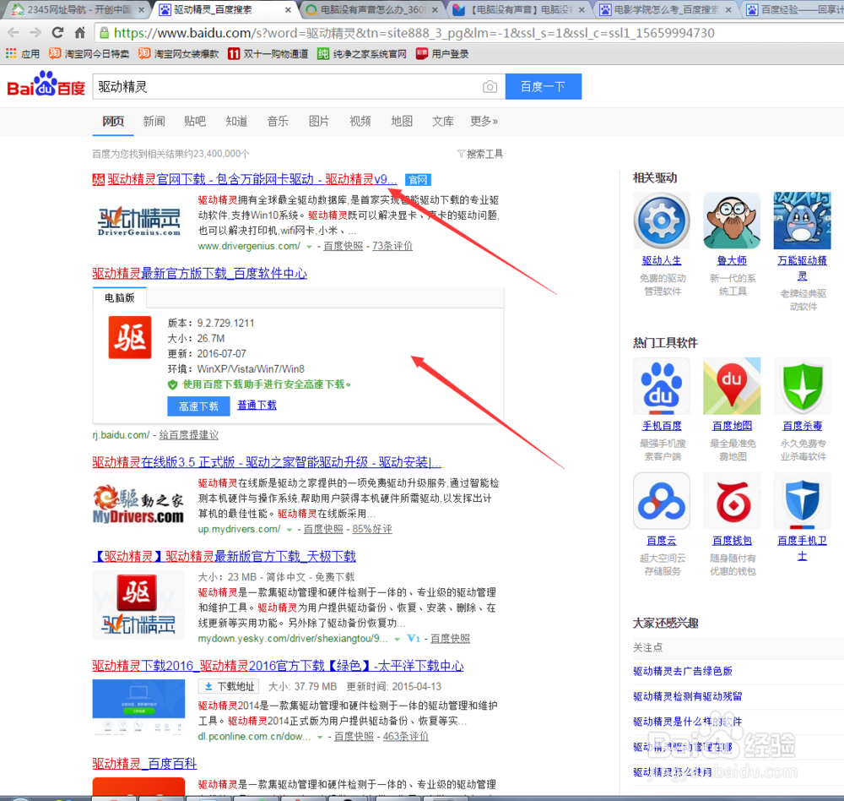This screenshot has height=801, width=844.
Task: Open 万能驱动精灵 blue mascot icon
Action: (x=802, y=221)
